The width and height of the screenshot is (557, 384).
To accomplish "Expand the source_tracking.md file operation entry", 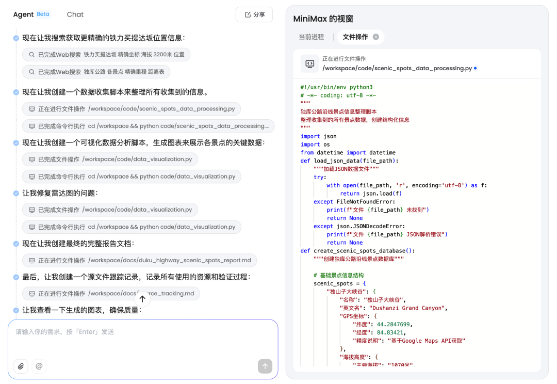I will (111, 293).
